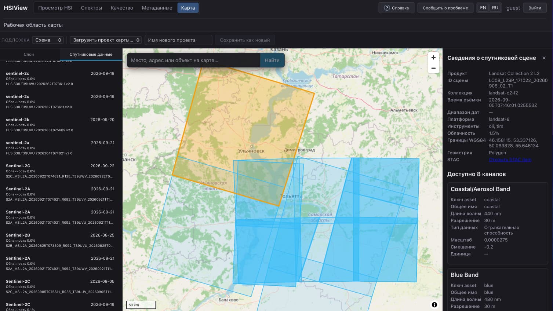
Task: Click the question mark Справка help button
Action: click(x=396, y=8)
